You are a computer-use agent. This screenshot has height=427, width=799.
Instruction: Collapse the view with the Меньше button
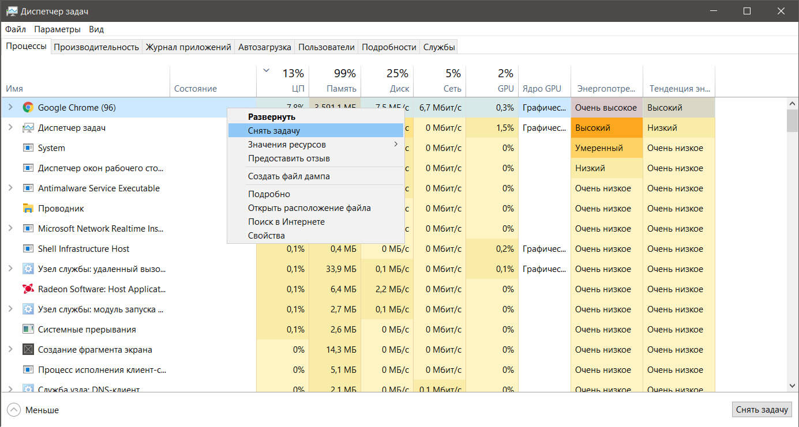33,410
